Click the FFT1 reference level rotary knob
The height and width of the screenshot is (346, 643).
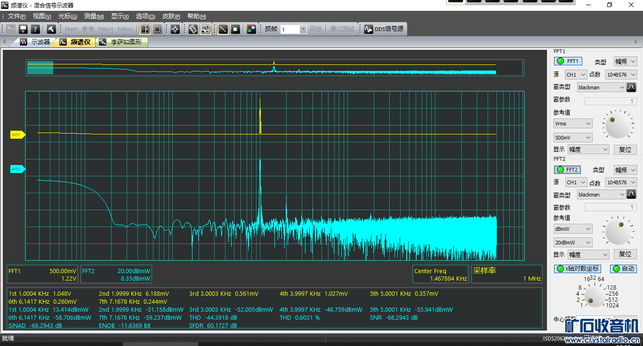(x=618, y=125)
